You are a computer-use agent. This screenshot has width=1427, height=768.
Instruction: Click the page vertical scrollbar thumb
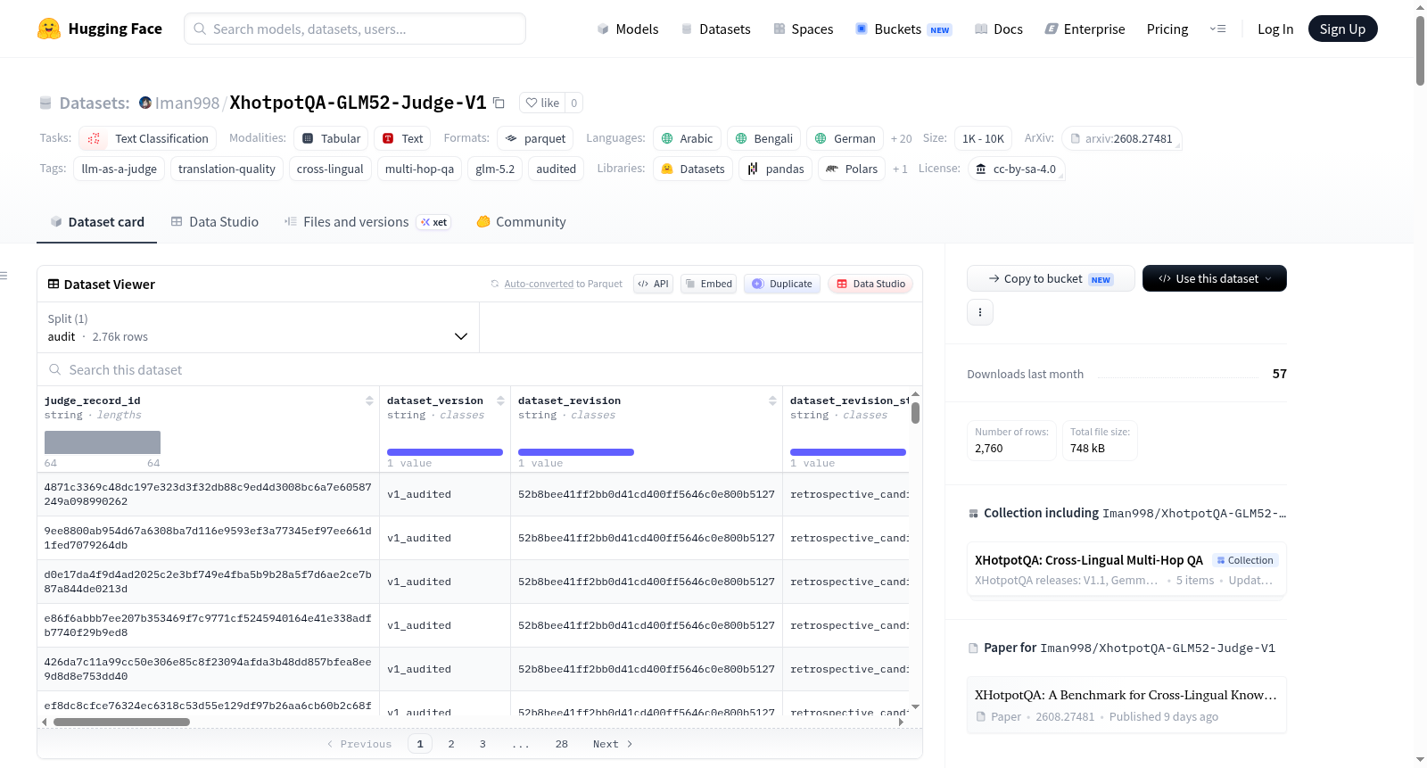[x=1420, y=50]
